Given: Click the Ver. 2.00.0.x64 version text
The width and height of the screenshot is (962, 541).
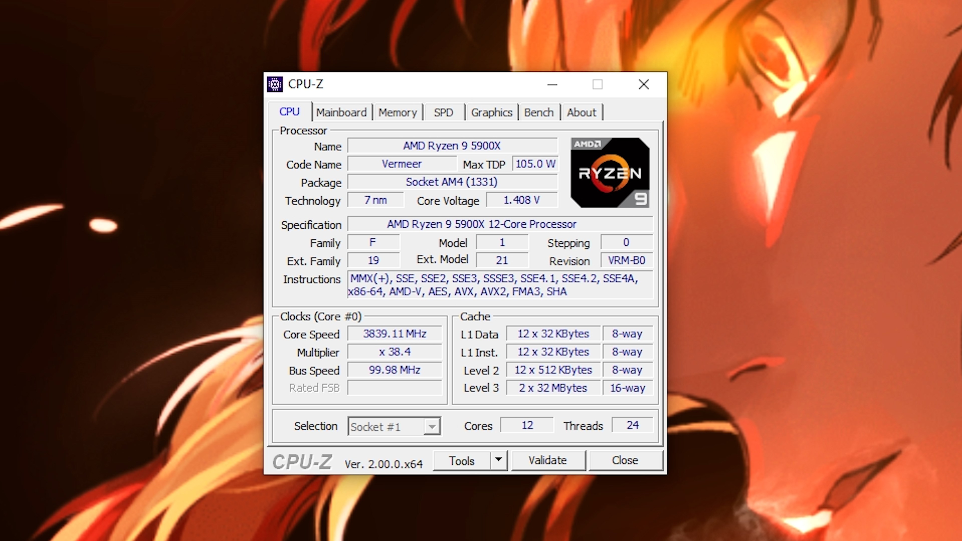Looking at the screenshot, I should coord(384,464).
